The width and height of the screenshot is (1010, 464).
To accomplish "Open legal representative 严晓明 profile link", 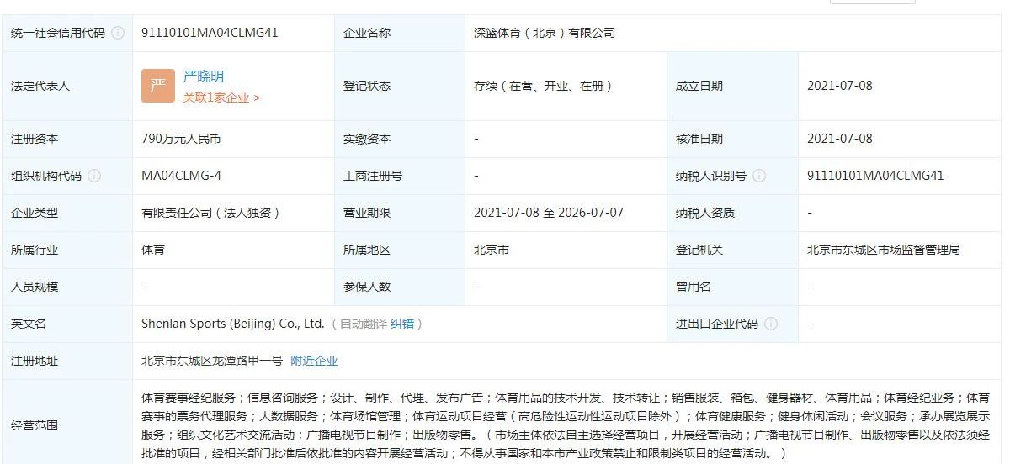I will tap(204, 76).
